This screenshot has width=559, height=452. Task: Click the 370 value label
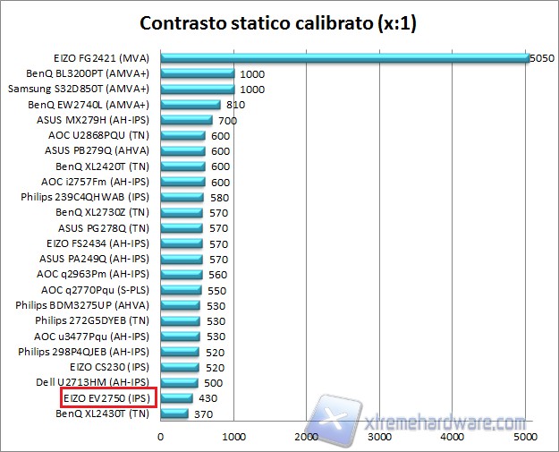[x=203, y=414]
